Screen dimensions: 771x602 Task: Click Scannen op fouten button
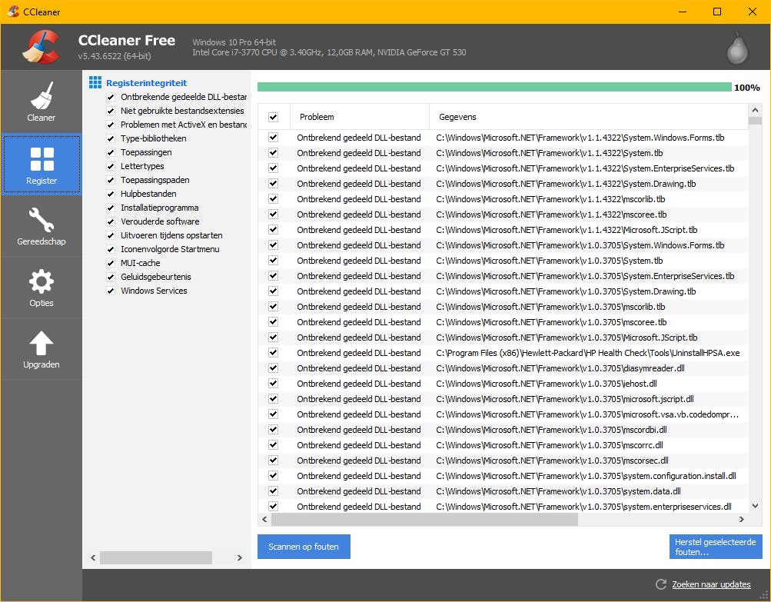click(x=304, y=547)
